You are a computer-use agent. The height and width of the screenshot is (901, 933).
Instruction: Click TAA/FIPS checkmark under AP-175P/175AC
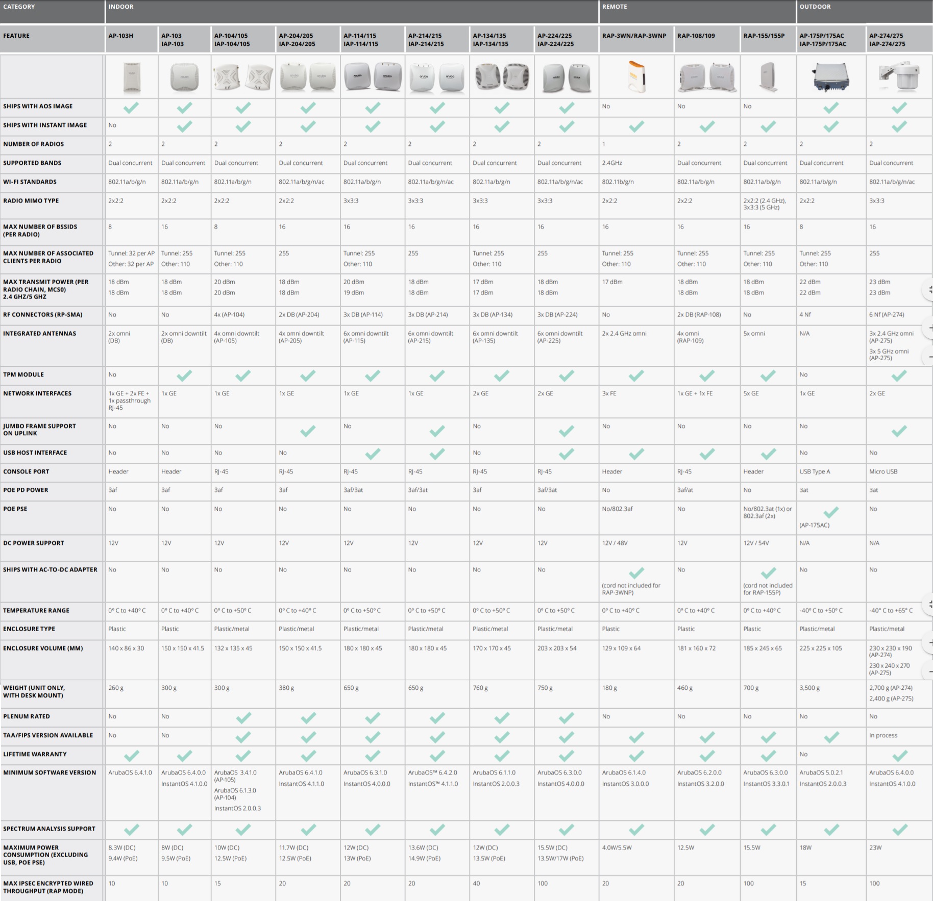[x=831, y=736]
